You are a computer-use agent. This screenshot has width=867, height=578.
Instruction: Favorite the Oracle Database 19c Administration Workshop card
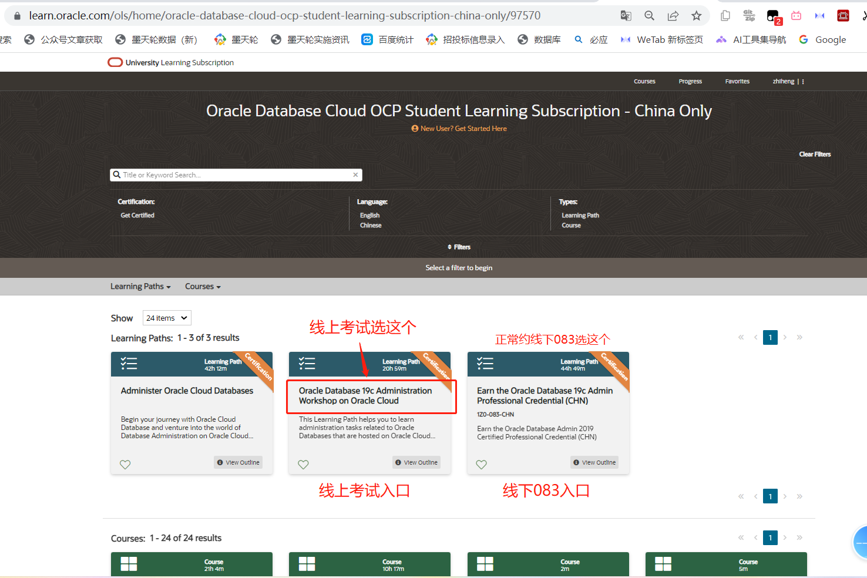[303, 464]
